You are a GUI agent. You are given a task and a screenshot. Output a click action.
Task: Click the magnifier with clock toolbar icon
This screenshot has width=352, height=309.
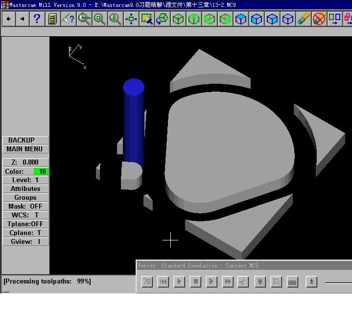click(84, 19)
